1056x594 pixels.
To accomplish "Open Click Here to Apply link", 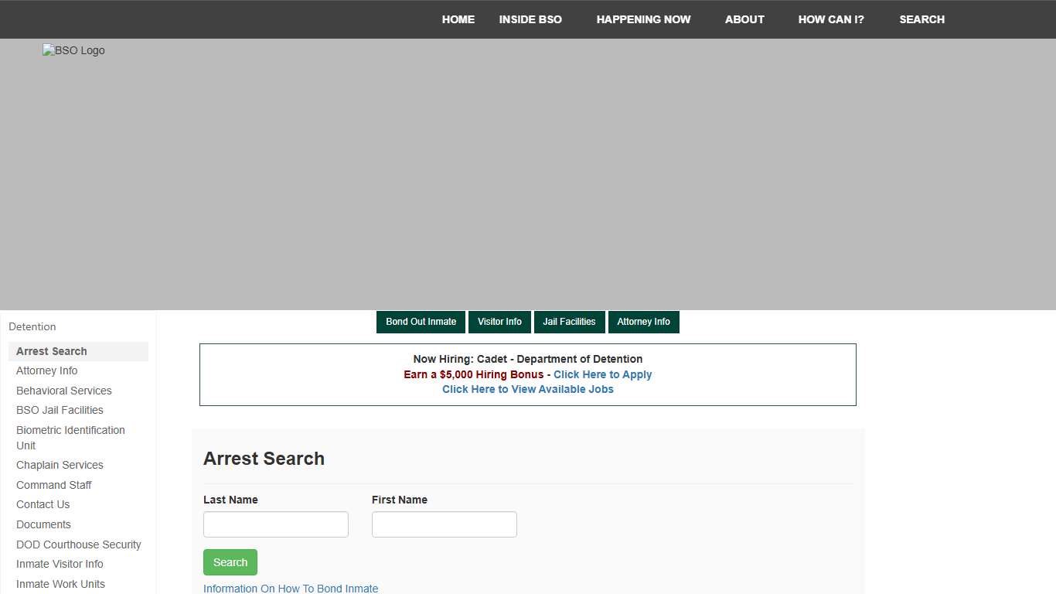I will pos(602,374).
